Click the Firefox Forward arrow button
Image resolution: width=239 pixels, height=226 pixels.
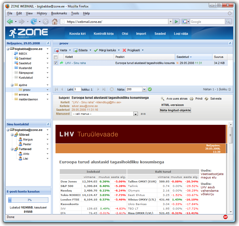22,22
